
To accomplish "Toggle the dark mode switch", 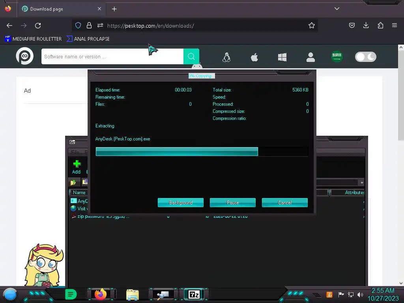I will pos(366,57).
